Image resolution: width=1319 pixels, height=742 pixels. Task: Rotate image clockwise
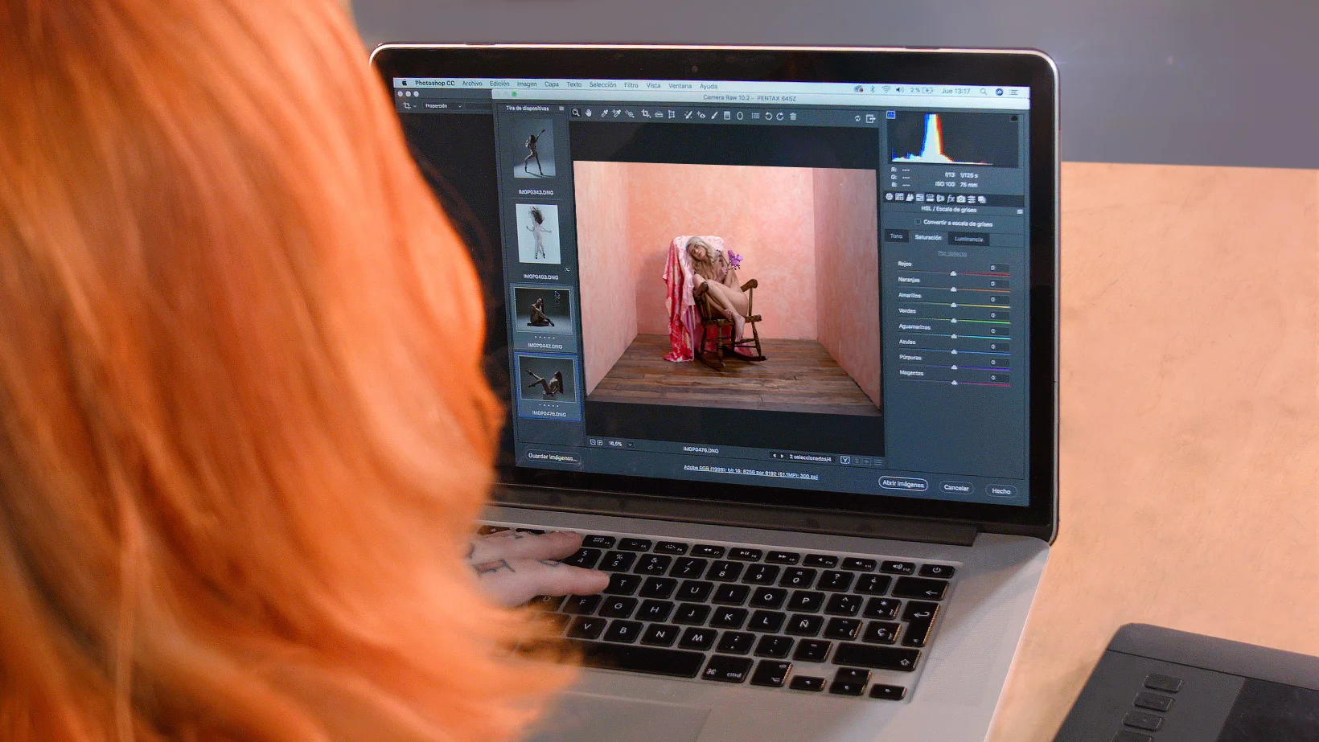pyautogui.click(x=780, y=117)
